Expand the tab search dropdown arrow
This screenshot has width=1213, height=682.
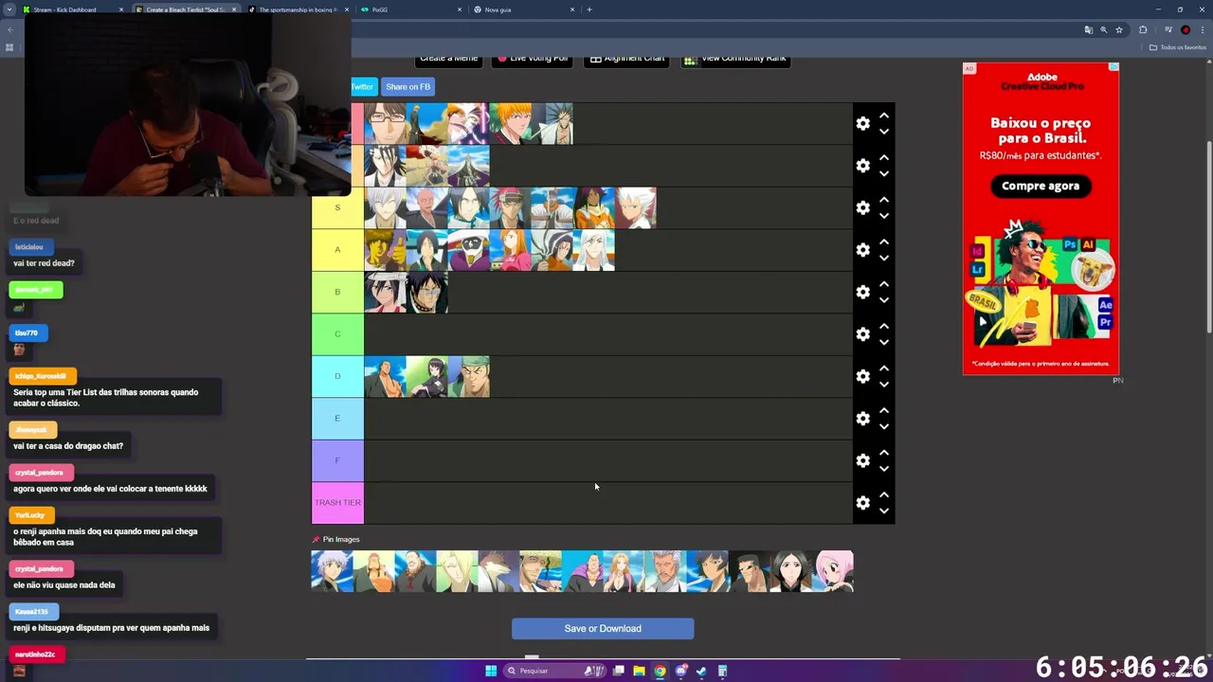[9, 9]
